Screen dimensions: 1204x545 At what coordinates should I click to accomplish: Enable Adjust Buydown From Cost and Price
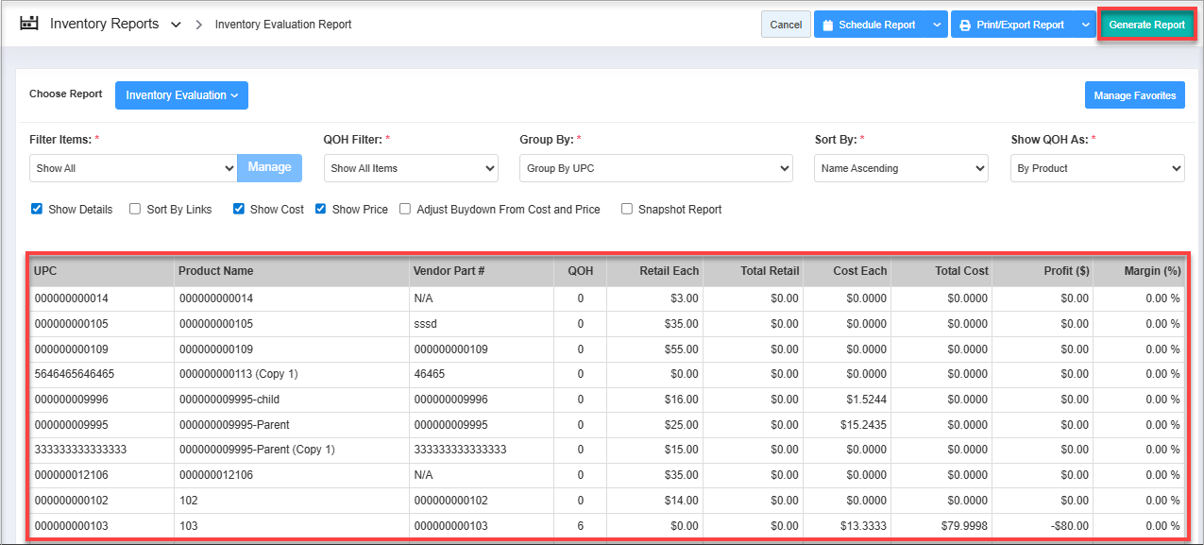click(x=405, y=209)
